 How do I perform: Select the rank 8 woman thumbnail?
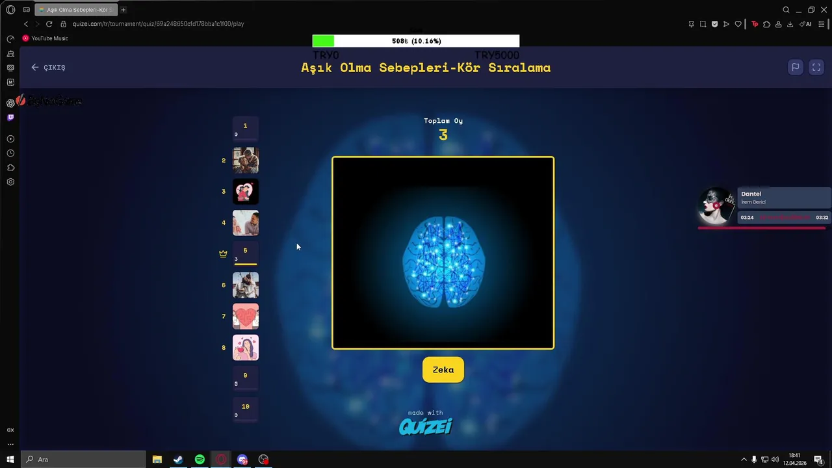[x=246, y=347]
